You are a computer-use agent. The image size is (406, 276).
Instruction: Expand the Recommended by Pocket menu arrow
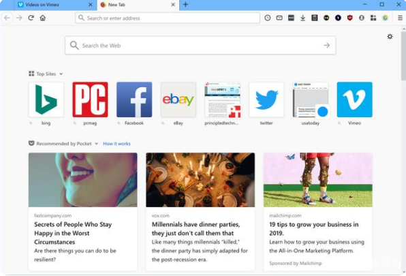pyautogui.click(x=96, y=143)
